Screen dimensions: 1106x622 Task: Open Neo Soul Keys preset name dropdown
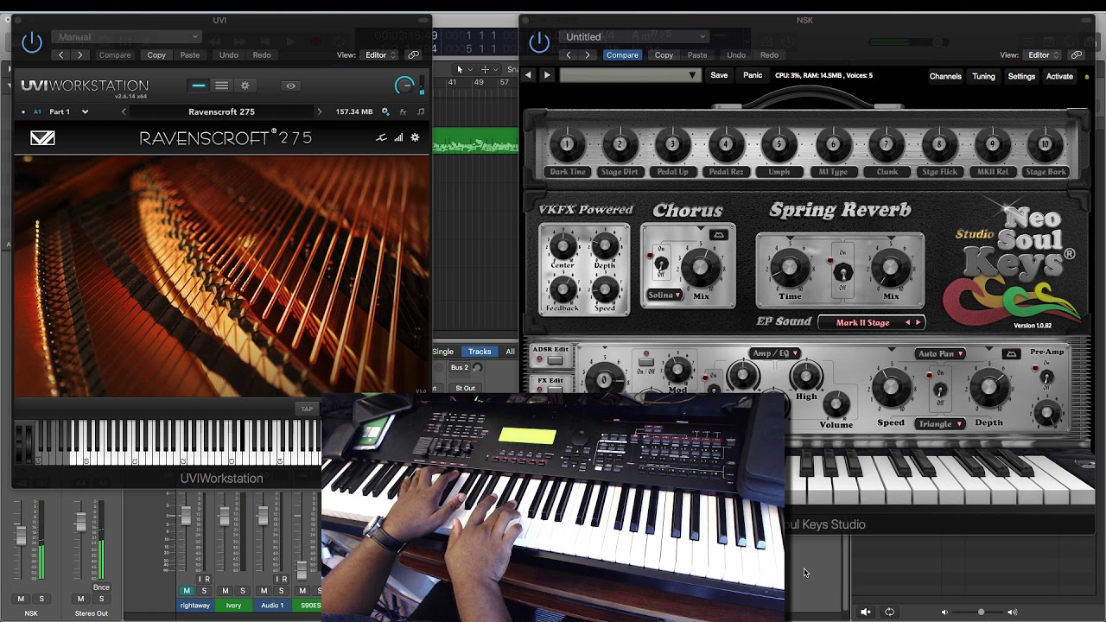(x=630, y=76)
